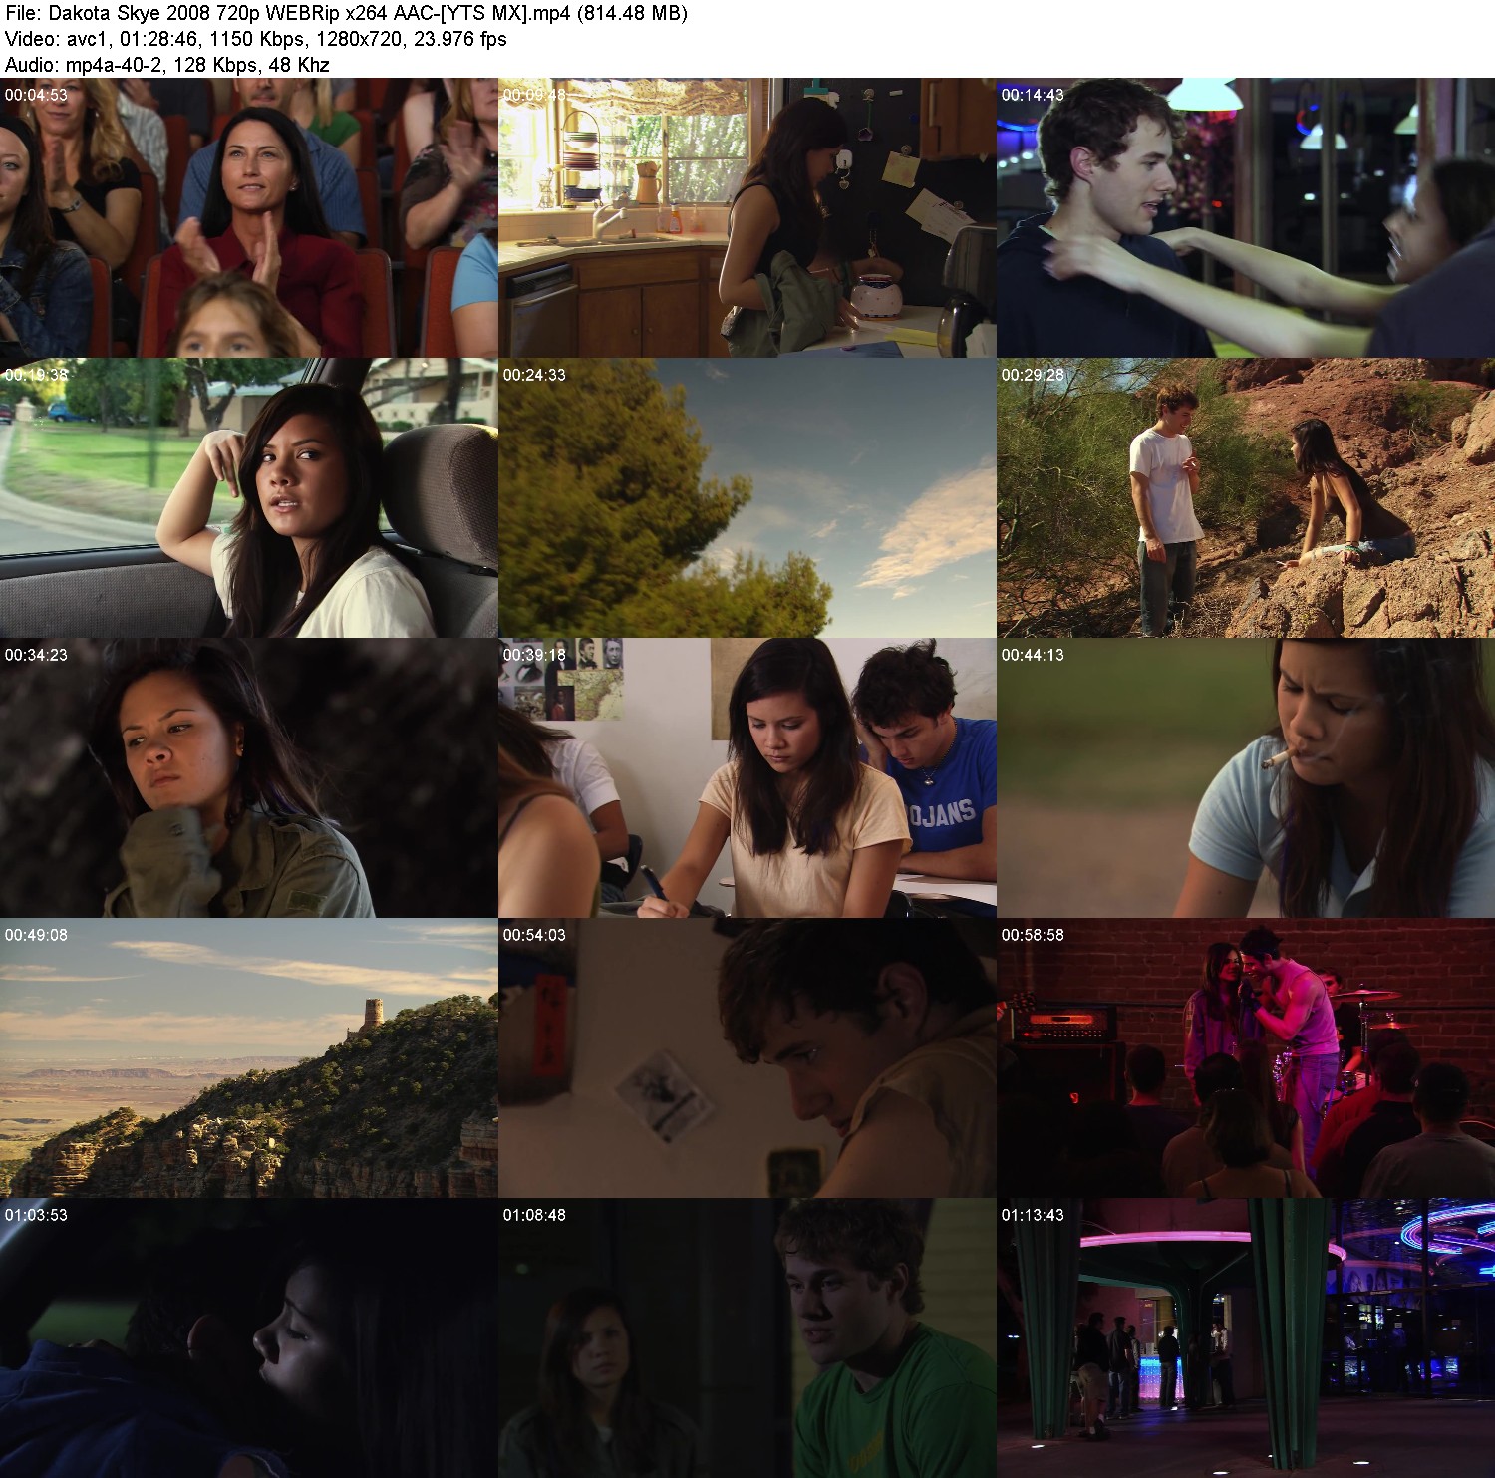Screen dimensions: 1495x1478
Task: Open the band stage thumbnail 00:58:58
Action: coord(1246,1057)
